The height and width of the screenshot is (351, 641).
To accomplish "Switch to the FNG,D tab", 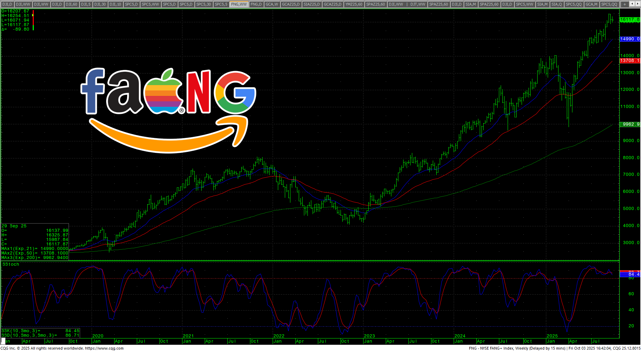I will [256, 4].
